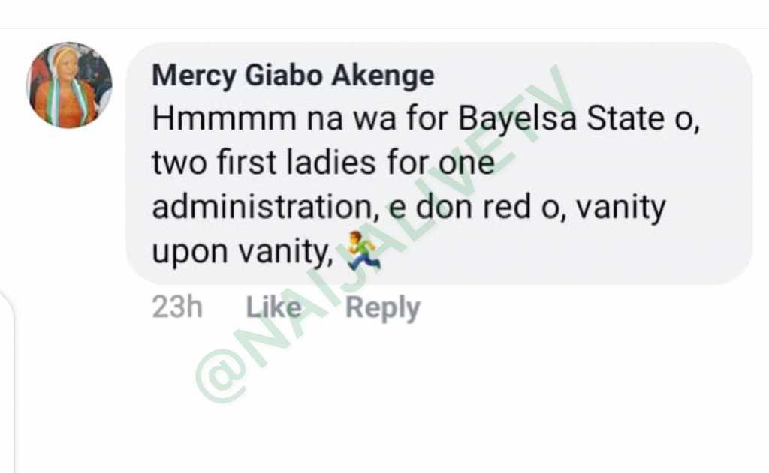The image size is (769, 473).
Task: Click the phrase "two first ladies"
Action: click(264, 163)
